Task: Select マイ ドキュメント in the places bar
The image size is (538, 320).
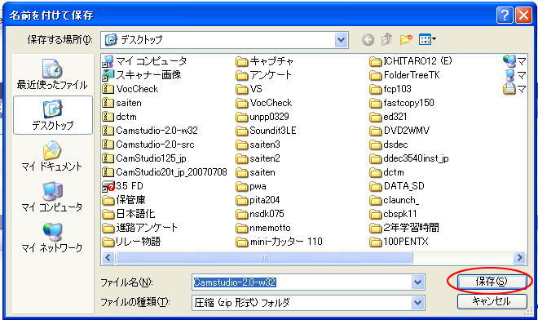Action: tap(52, 156)
